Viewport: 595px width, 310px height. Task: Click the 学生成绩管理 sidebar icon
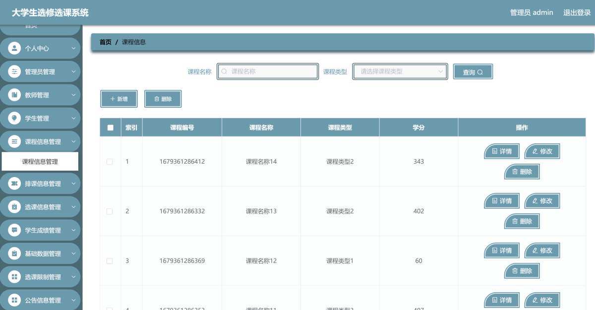click(x=14, y=230)
